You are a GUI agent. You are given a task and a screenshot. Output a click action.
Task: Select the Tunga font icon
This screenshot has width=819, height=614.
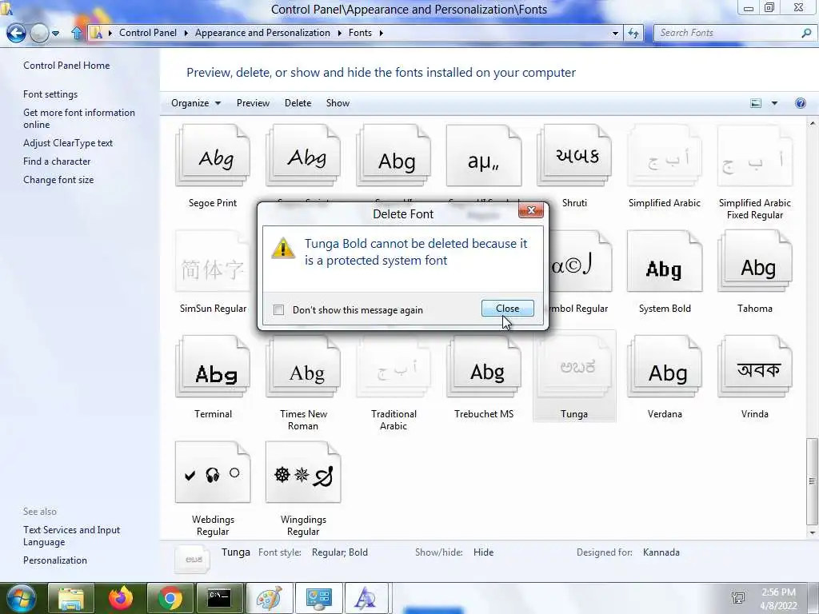574,366
